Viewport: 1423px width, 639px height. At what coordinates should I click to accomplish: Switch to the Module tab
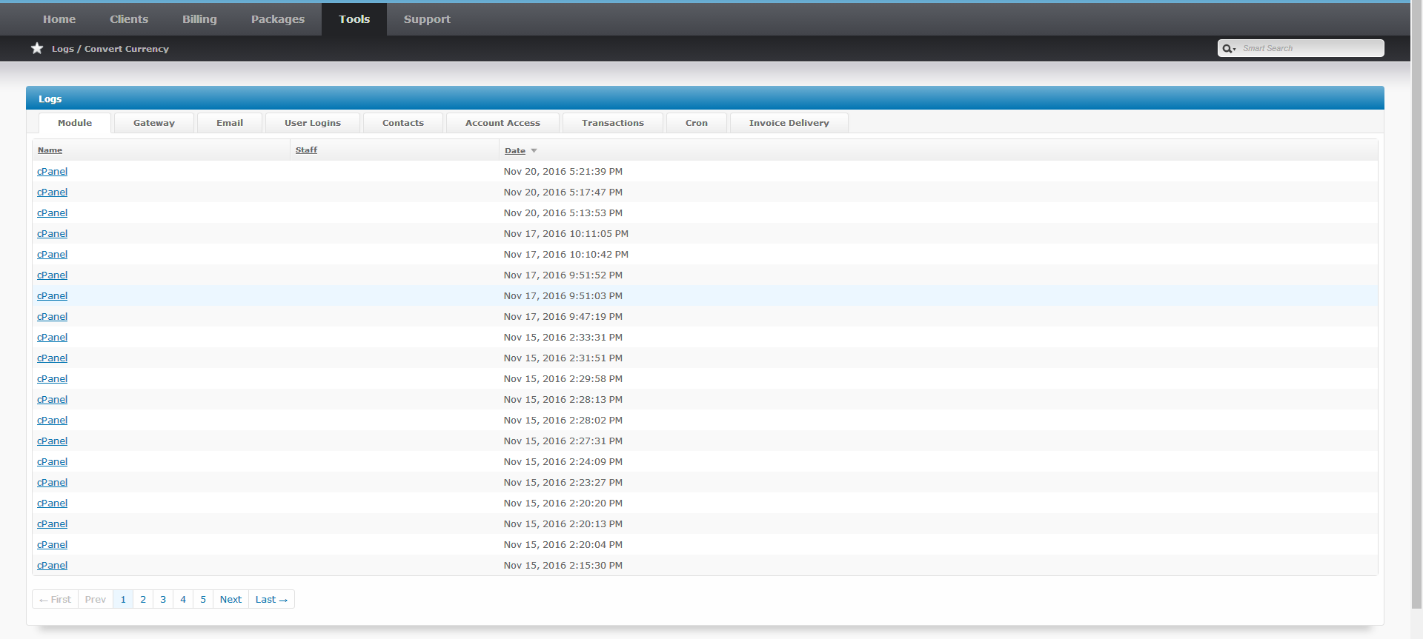[x=75, y=123]
